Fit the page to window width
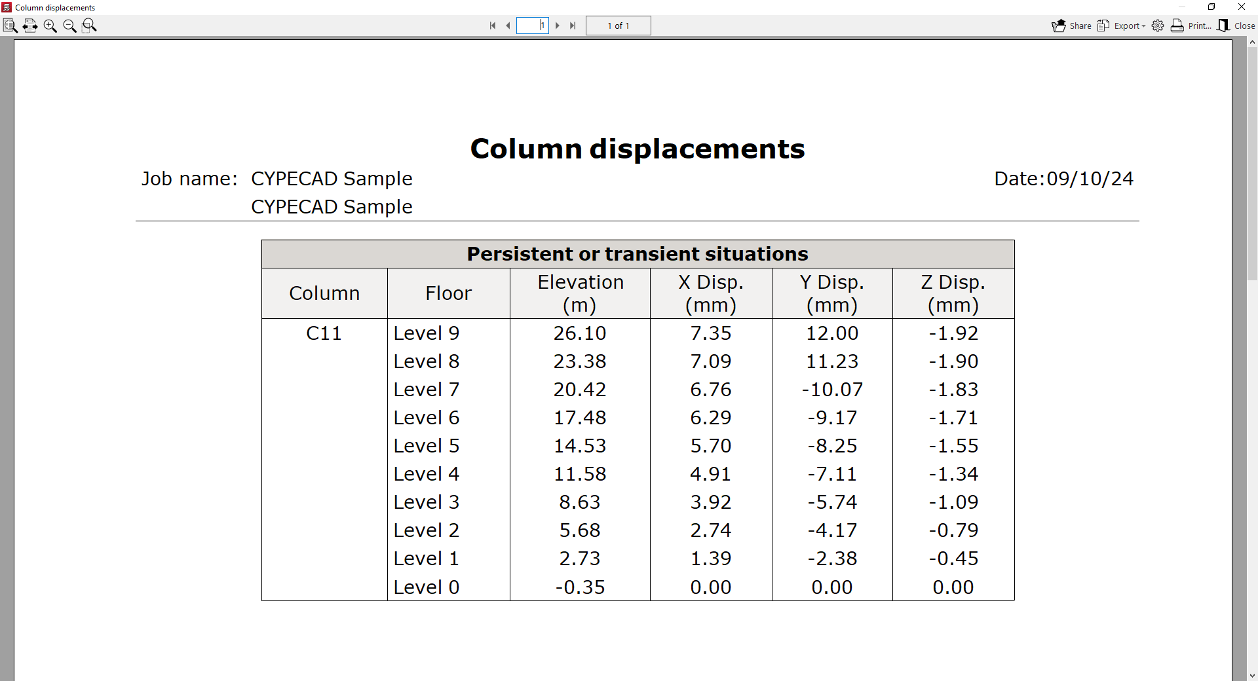The width and height of the screenshot is (1258, 681). pyautogui.click(x=30, y=26)
